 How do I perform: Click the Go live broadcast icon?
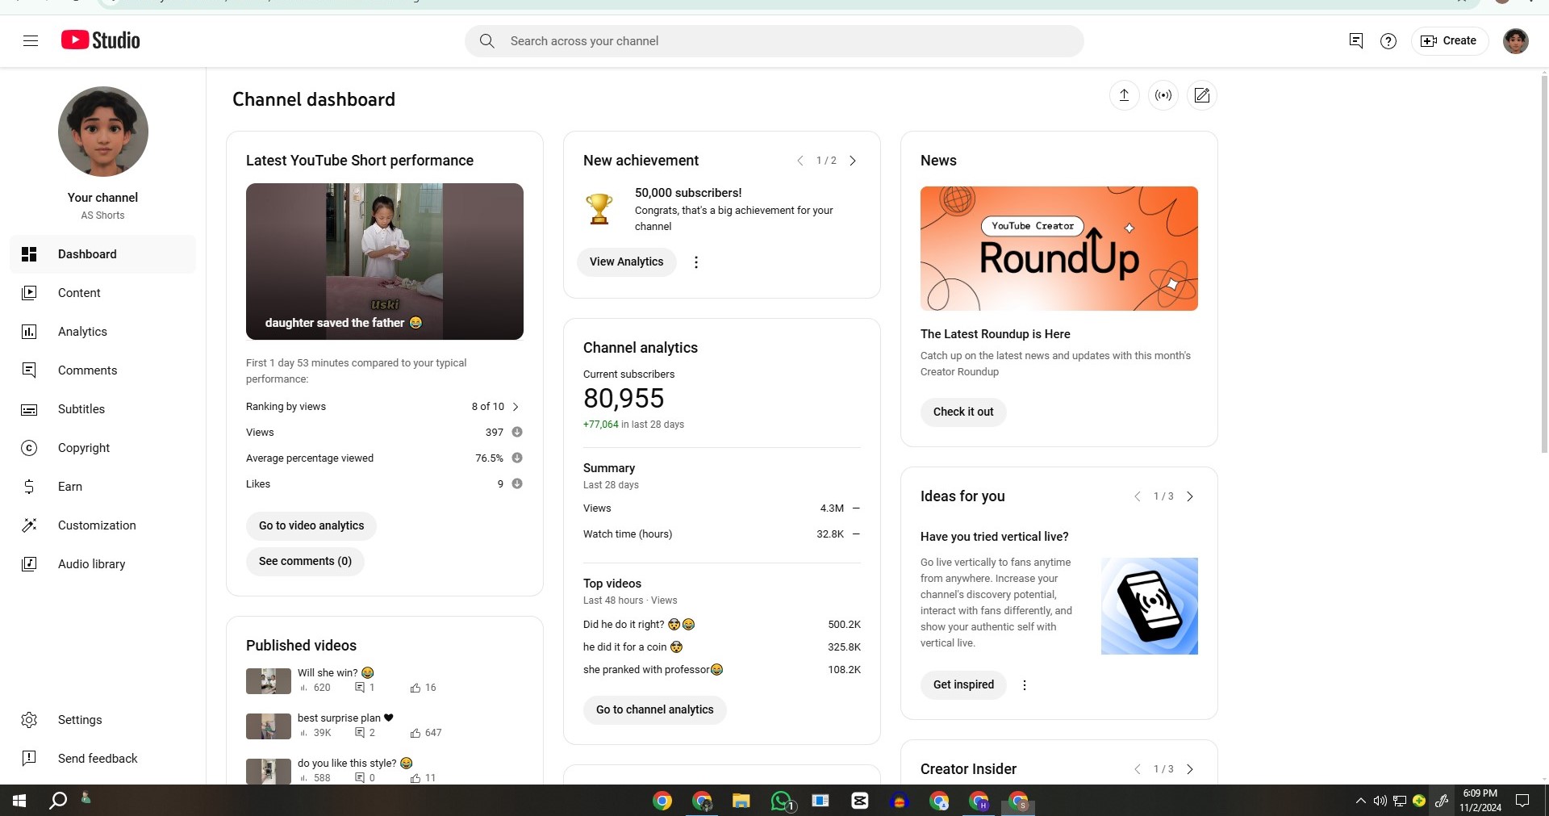tap(1163, 95)
